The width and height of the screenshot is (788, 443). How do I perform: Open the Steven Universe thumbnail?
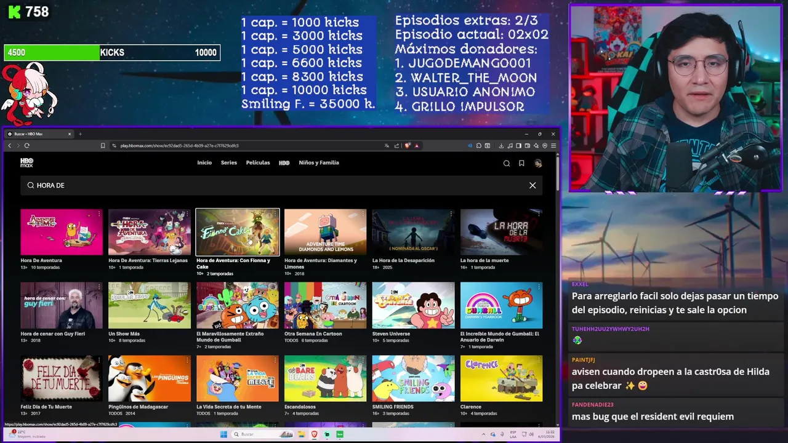pos(414,305)
